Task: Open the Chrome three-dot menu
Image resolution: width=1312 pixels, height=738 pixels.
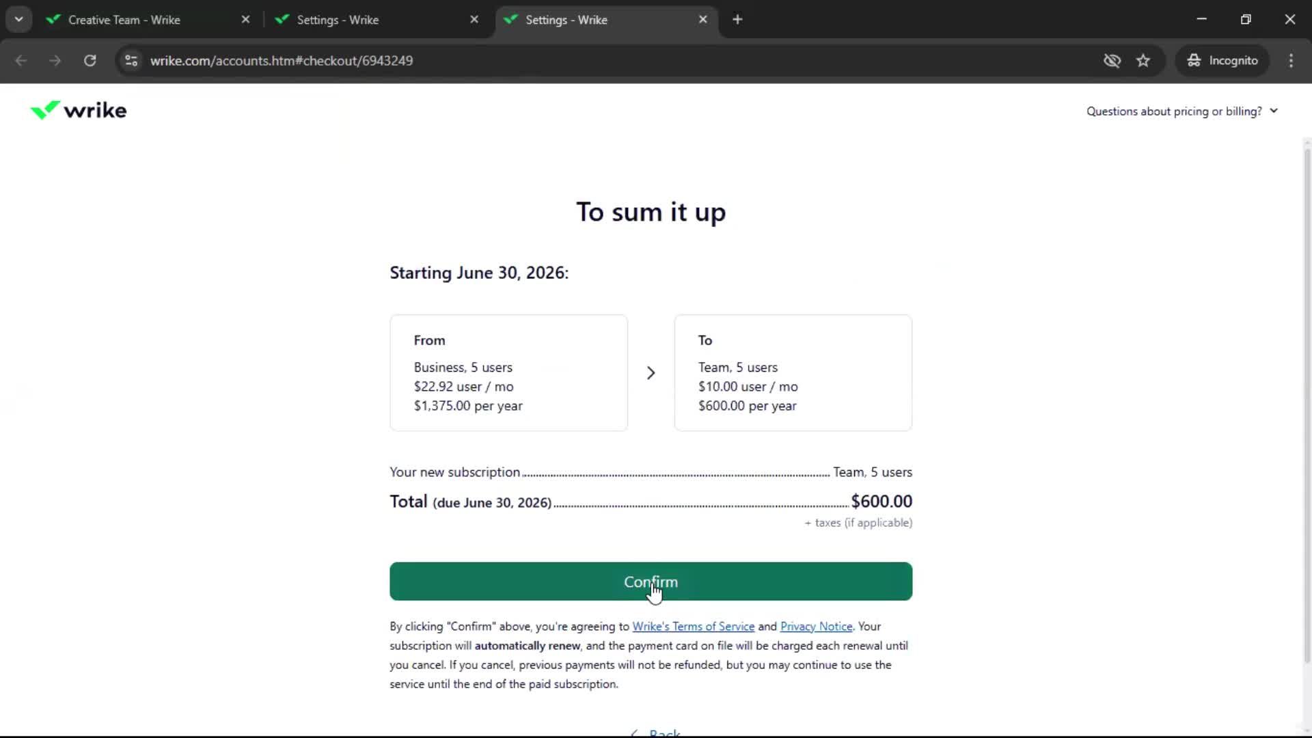Action: (1291, 61)
